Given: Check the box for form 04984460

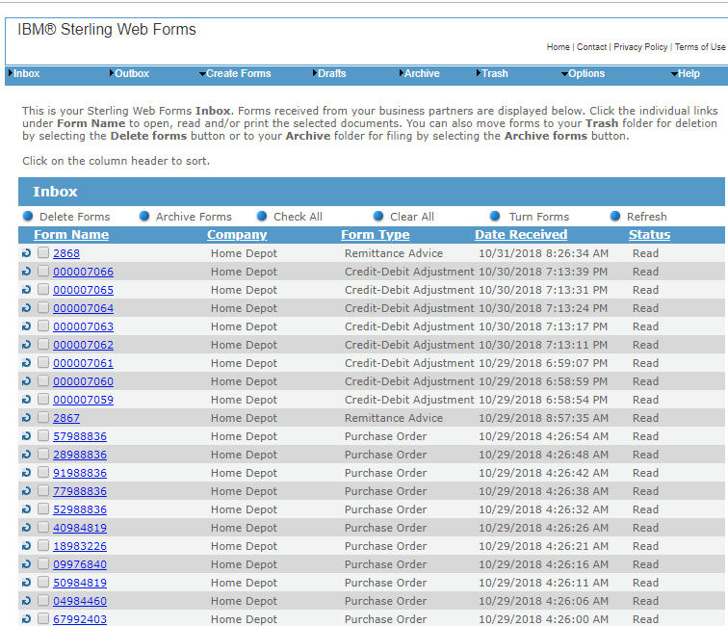Looking at the screenshot, I should click(x=43, y=600).
